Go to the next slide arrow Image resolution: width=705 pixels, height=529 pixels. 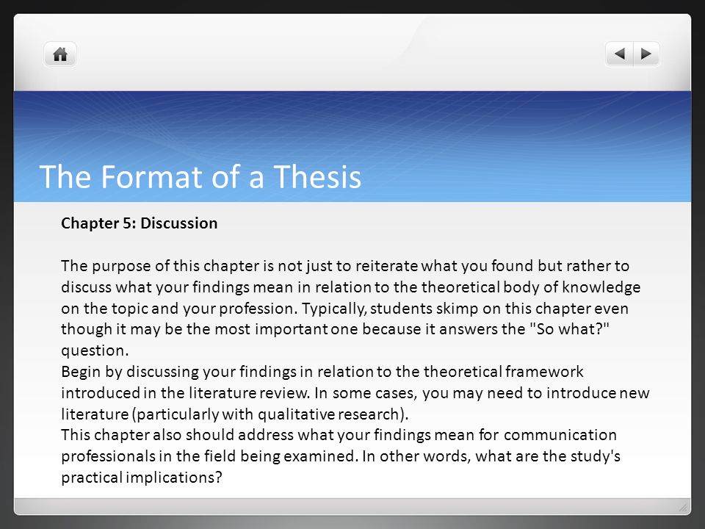646,54
